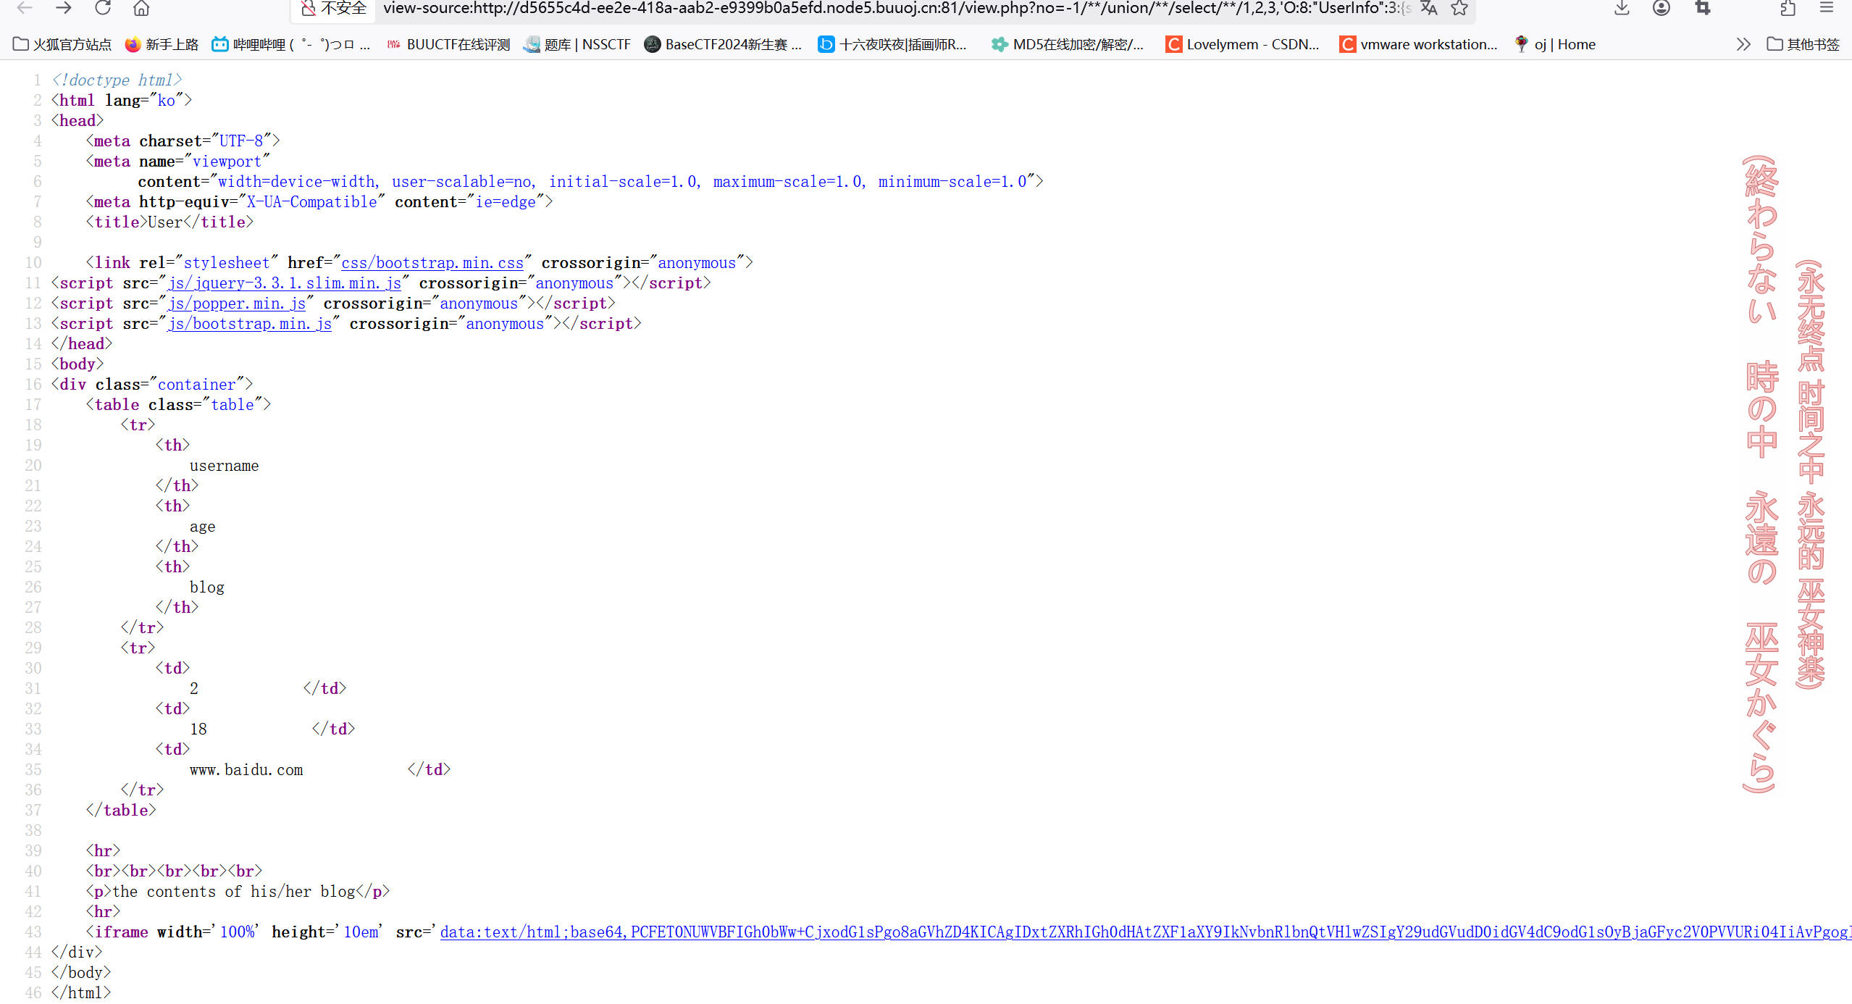Open the js/popper.min.js source link
1852x1004 pixels.
[x=237, y=304]
